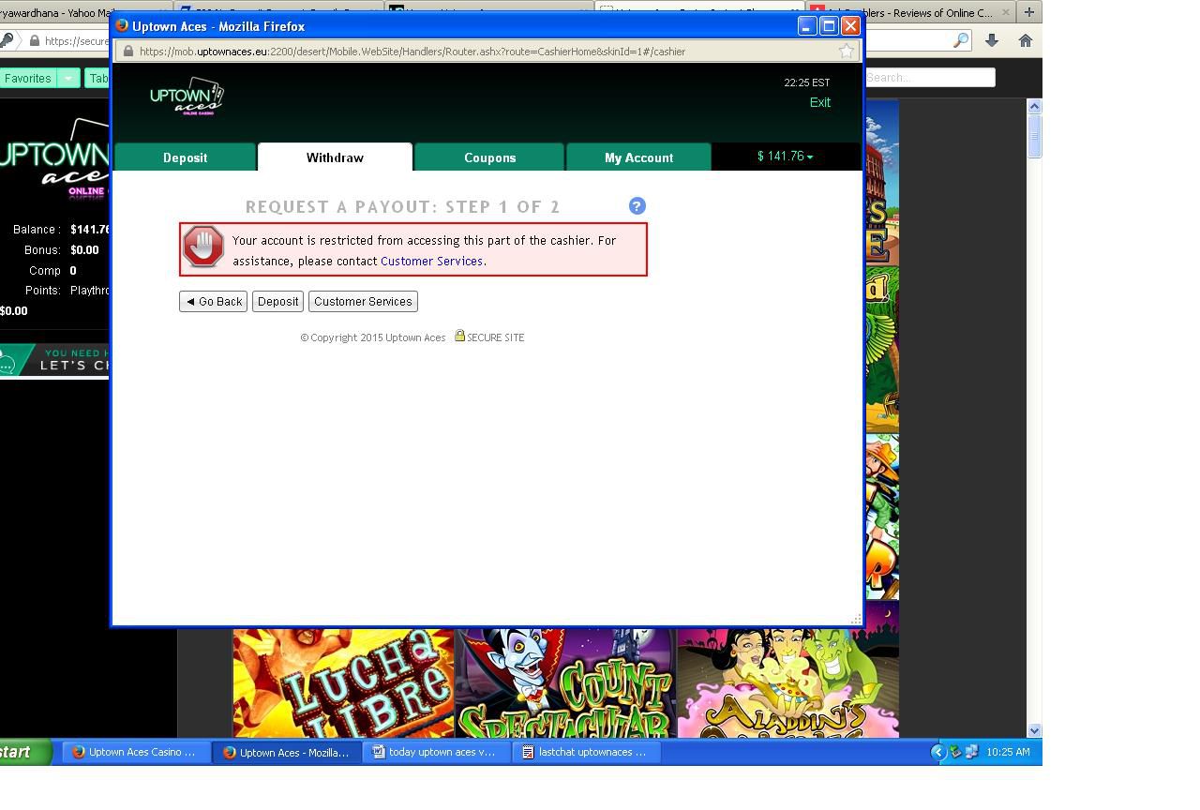Click the Balance $141.76 value in sidebar
The height and width of the screenshot is (810, 1200).
(91, 230)
